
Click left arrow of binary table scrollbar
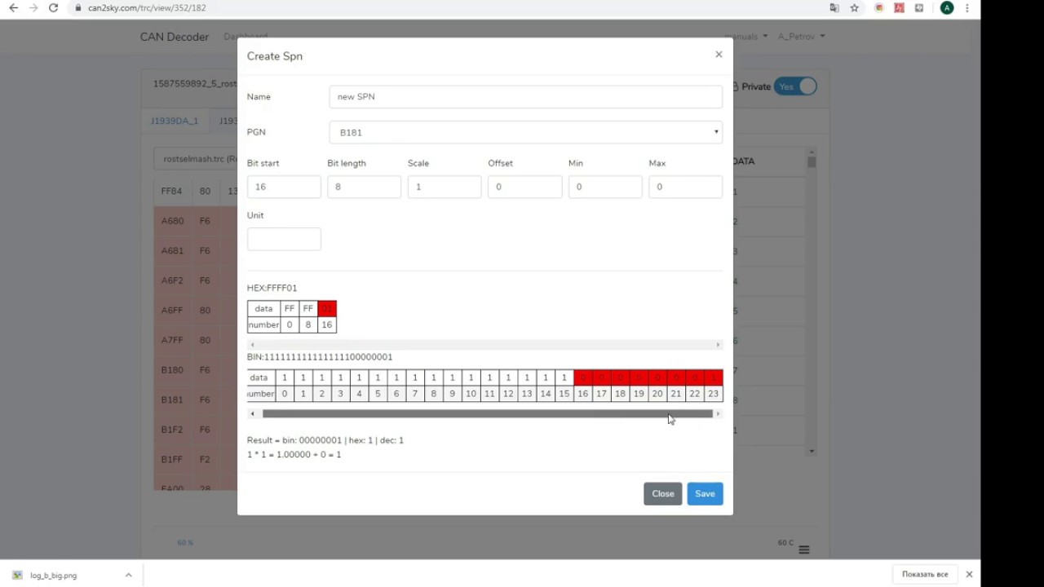252,414
